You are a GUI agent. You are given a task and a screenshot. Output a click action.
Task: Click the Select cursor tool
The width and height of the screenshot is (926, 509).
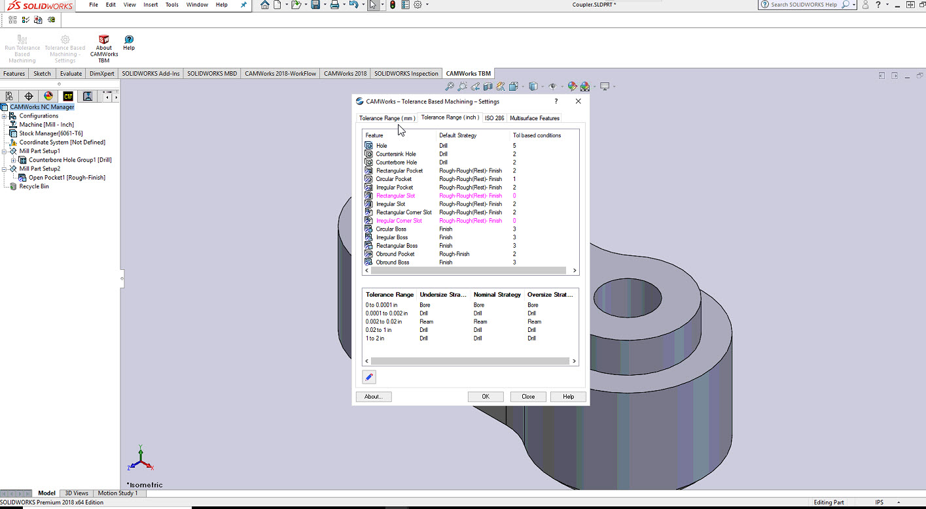373,5
